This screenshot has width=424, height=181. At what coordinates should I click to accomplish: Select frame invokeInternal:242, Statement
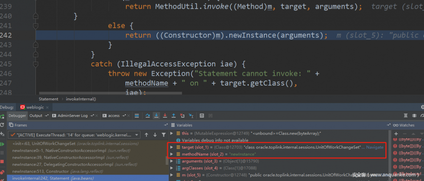[88, 178]
